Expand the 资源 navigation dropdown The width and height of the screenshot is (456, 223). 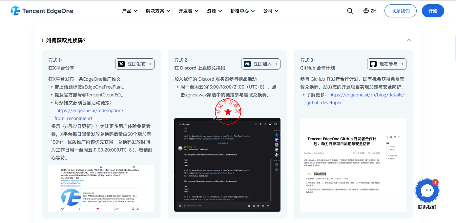click(x=215, y=11)
